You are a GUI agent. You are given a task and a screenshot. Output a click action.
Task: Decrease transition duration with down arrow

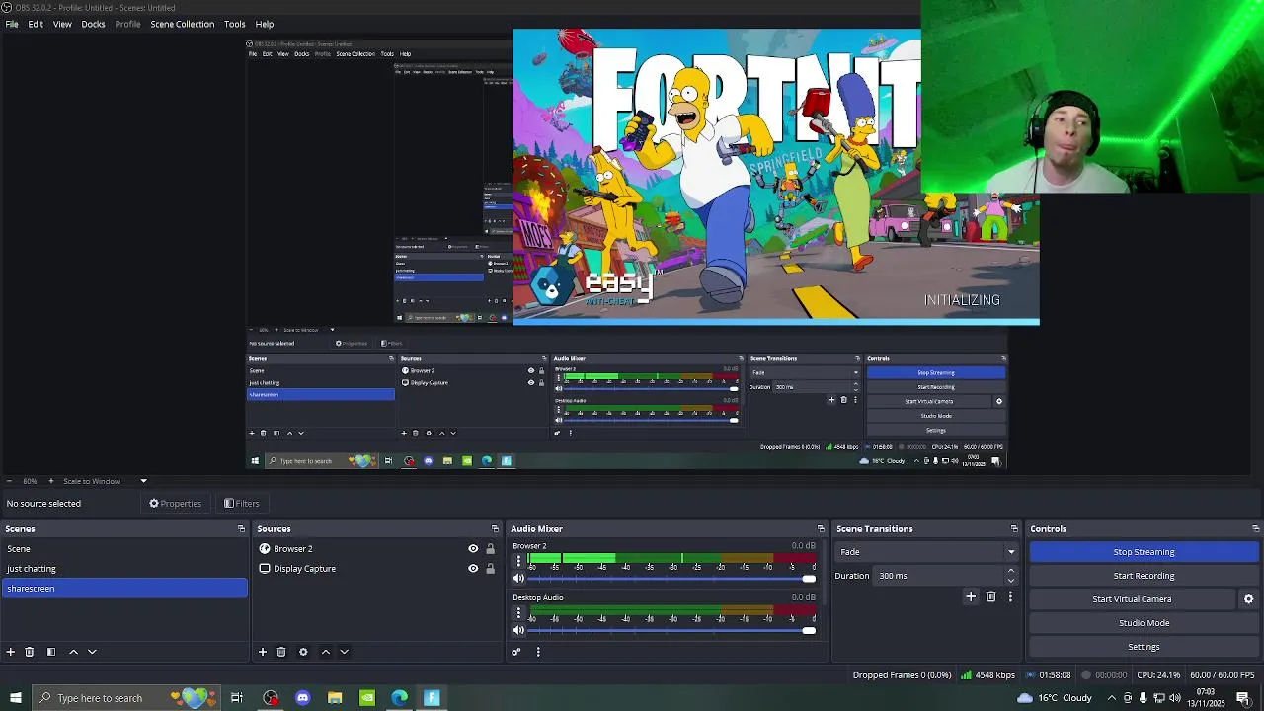click(1010, 581)
